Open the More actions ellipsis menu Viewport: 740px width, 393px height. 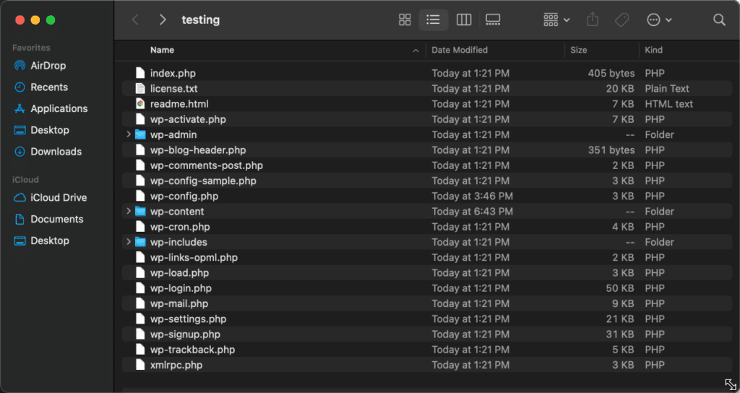coord(659,20)
